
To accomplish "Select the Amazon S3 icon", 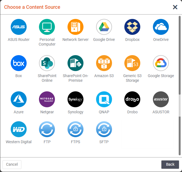I will tap(104, 63).
